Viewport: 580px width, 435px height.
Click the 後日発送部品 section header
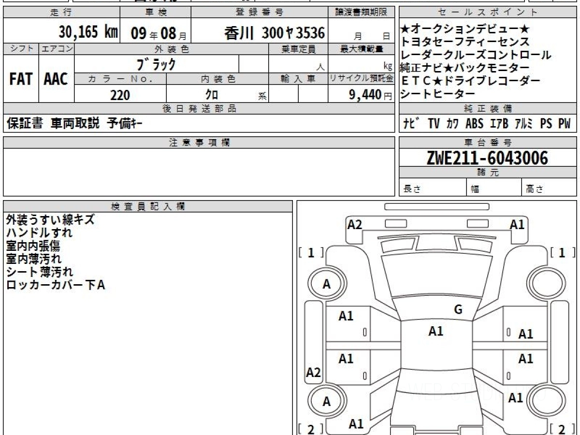click(199, 108)
